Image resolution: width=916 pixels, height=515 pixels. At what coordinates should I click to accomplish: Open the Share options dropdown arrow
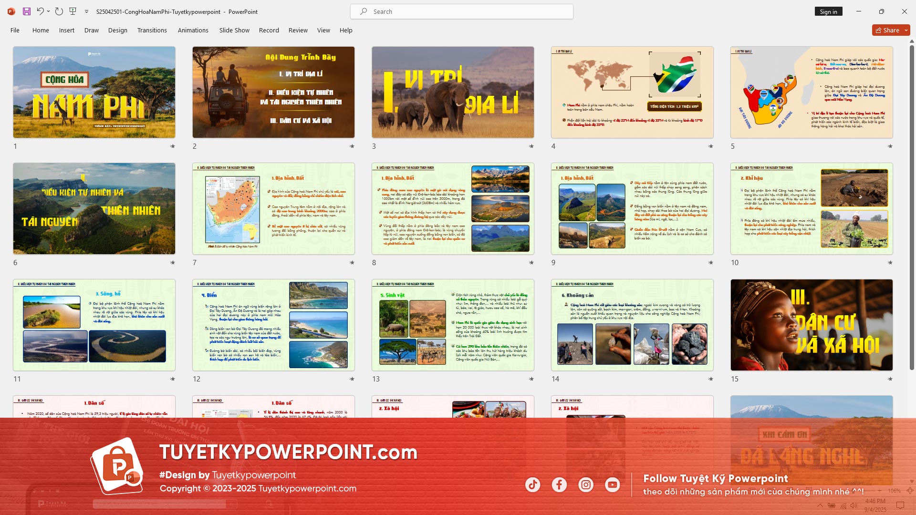tap(907, 30)
